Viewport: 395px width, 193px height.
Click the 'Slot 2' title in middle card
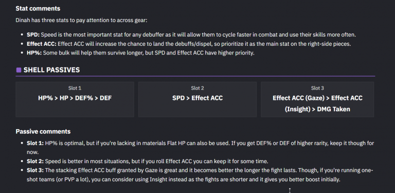197,88
